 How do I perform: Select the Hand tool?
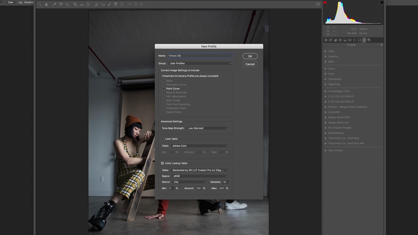click(46, 5)
